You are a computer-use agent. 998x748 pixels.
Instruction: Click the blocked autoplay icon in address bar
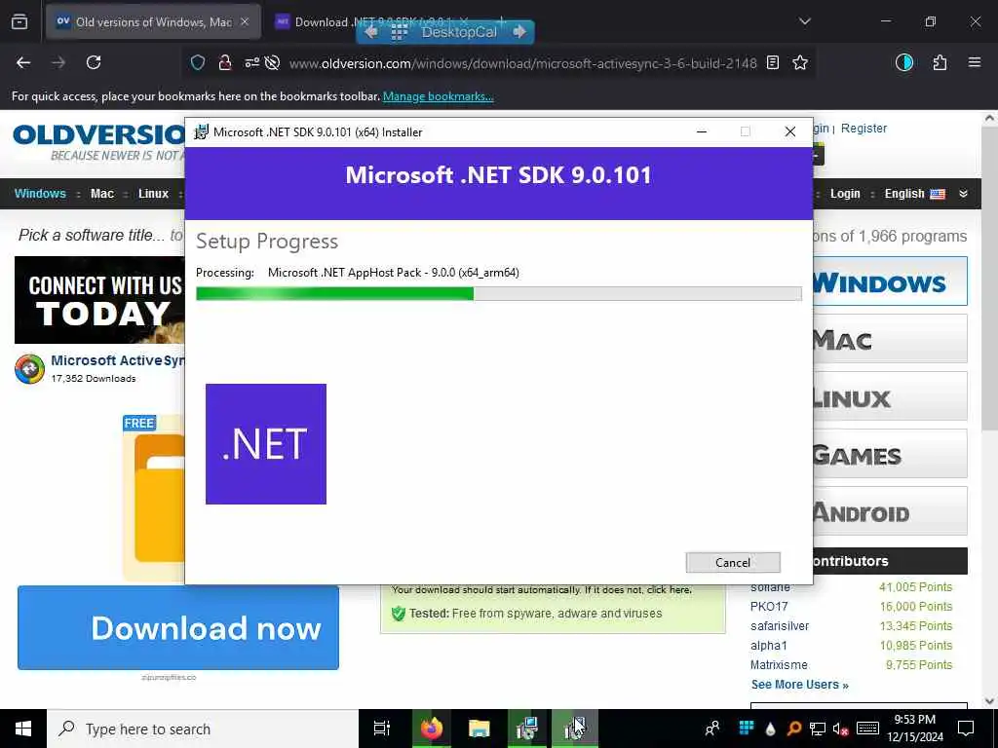[x=273, y=62]
